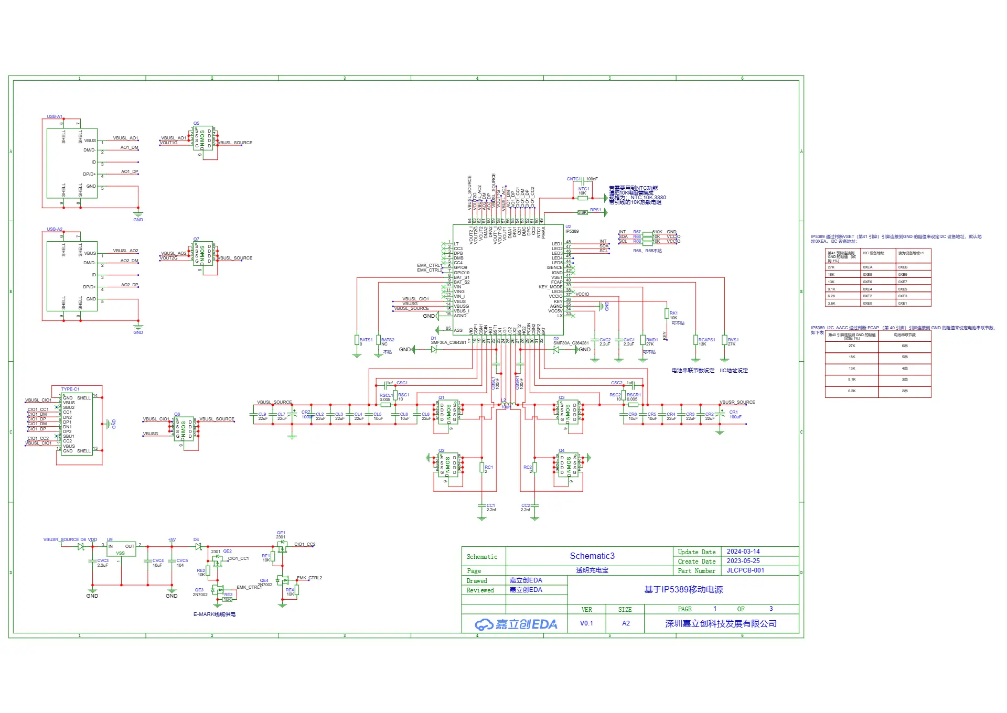Click the page name '透明充电宝'

coord(592,570)
